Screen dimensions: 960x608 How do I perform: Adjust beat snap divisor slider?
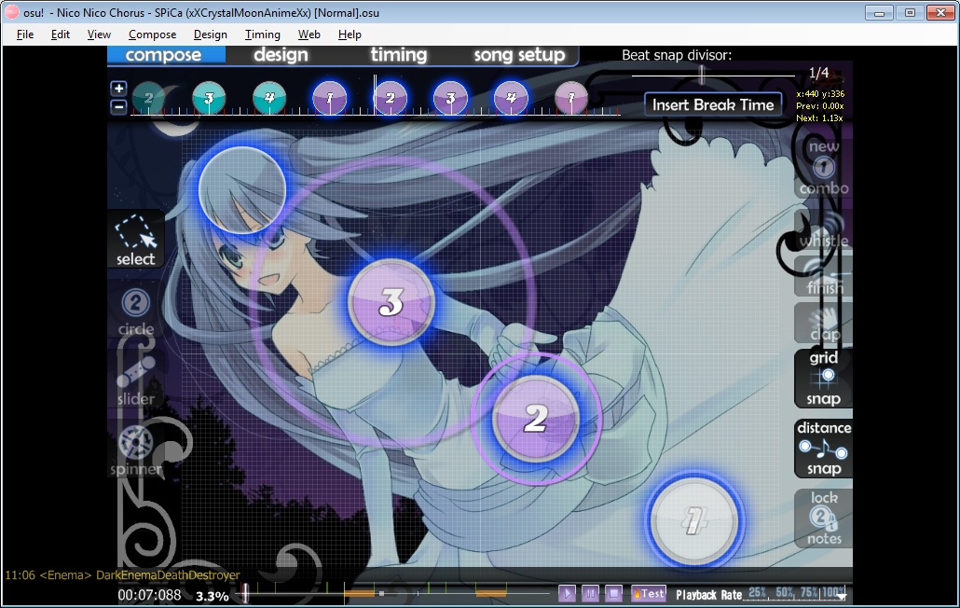pyautogui.click(x=702, y=76)
